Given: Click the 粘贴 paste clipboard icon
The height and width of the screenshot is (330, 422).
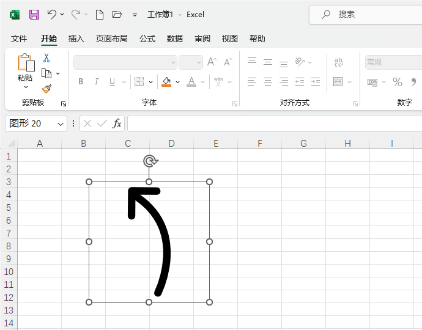Looking at the screenshot, I should click(x=26, y=62).
